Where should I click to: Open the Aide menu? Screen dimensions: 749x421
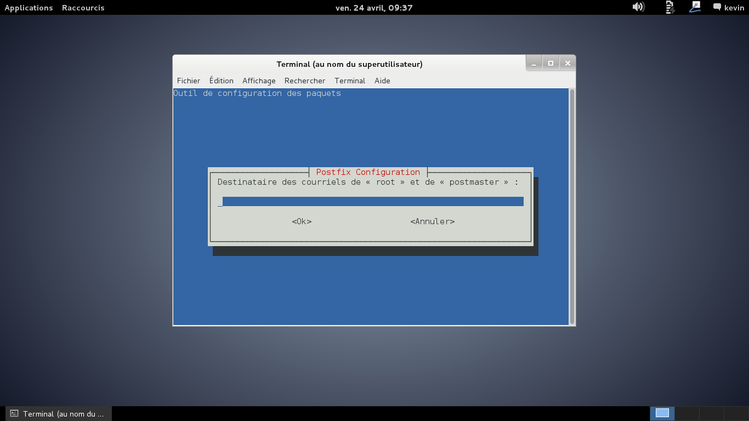pos(382,81)
